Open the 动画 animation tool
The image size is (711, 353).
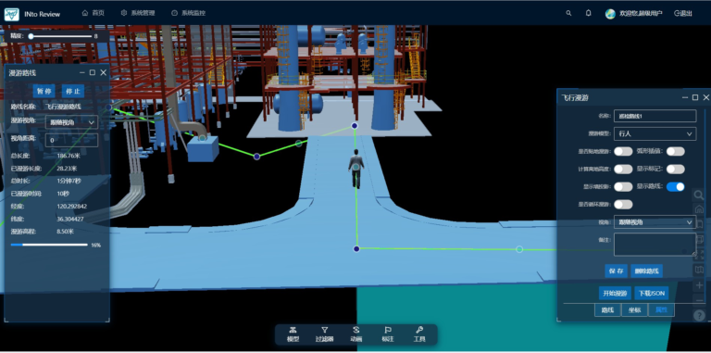coord(355,334)
